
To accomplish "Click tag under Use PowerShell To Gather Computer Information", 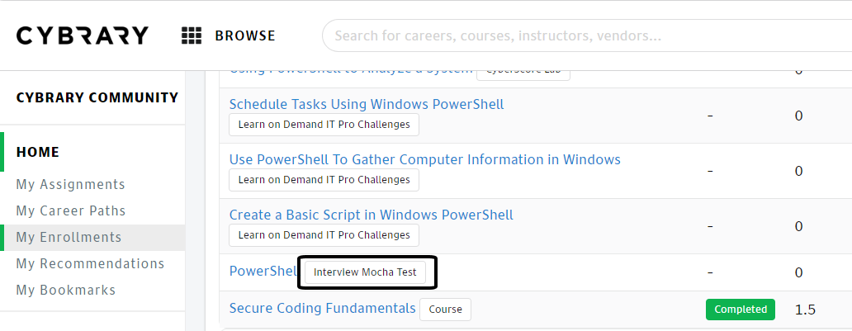I will 324,180.
